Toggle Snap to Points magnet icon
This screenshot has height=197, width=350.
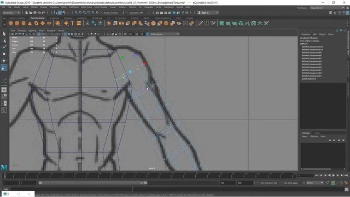click(85, 13)
